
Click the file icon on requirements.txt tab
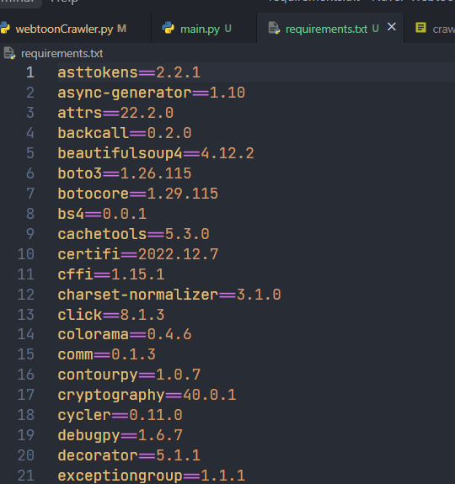(274, 28)
